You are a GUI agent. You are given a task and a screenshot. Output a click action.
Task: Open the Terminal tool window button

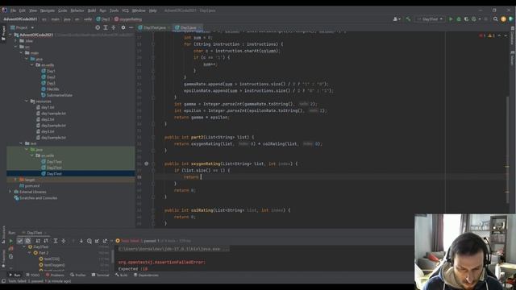click(100, 275)
